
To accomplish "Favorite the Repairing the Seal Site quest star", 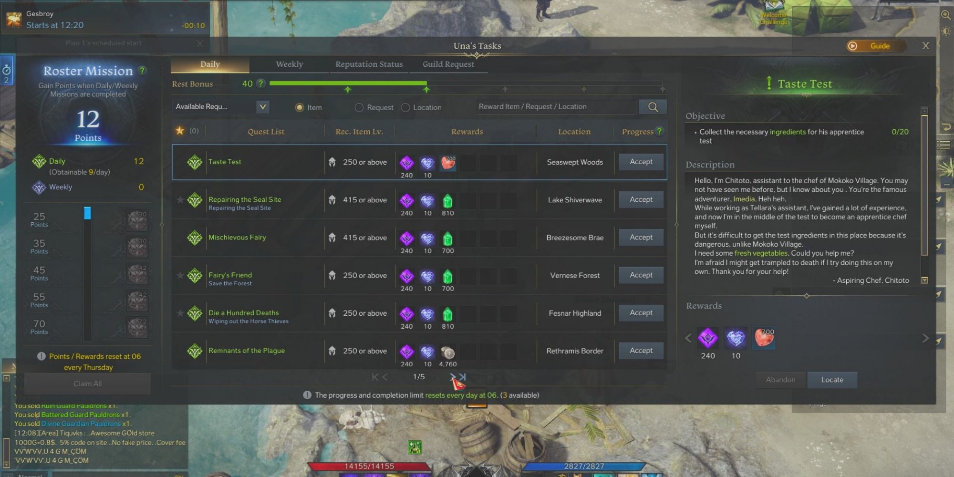I will click(180, 200).
